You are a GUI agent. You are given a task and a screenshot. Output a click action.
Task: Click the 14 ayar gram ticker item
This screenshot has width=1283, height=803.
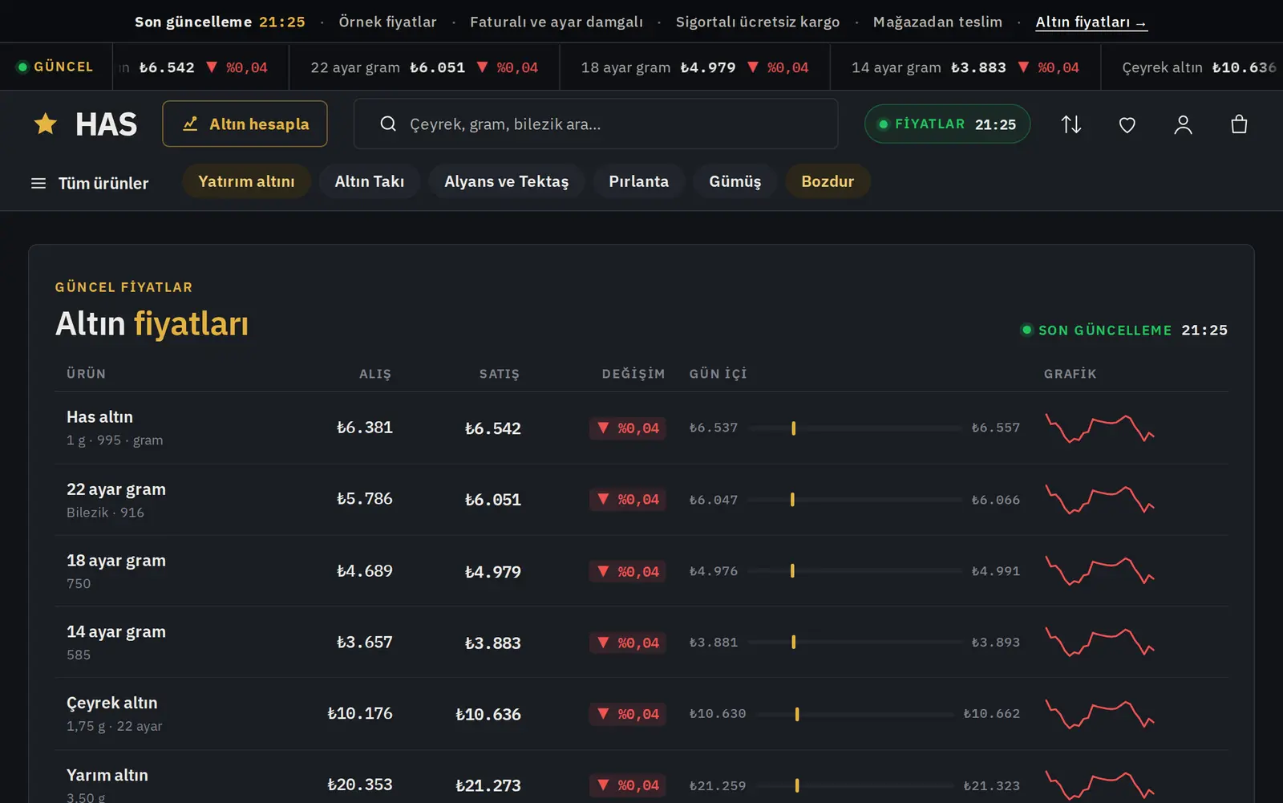tap(965, 67)
